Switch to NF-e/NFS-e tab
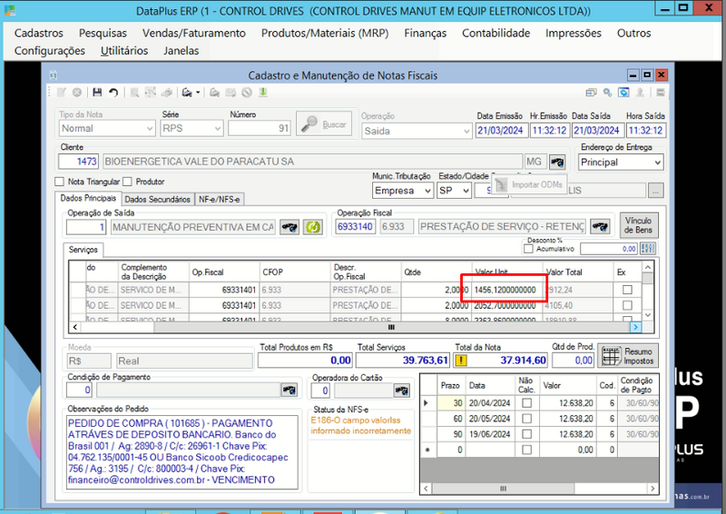 [x=219, y=199]
